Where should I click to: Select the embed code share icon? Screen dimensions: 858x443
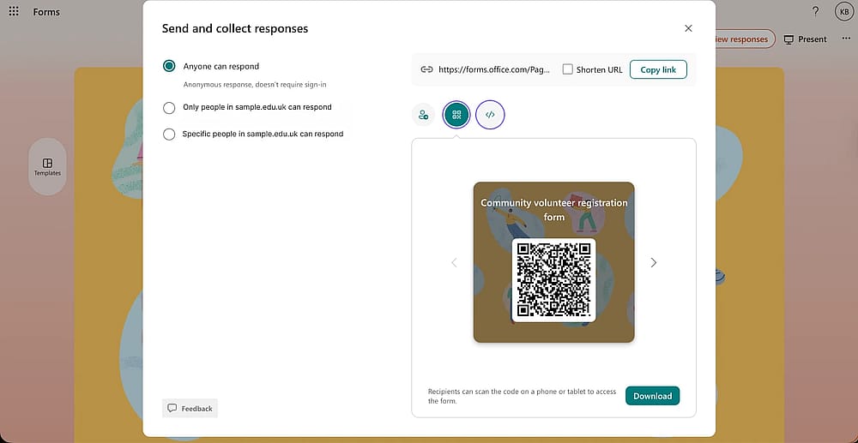pyautogui.click(x=490, y=115)
